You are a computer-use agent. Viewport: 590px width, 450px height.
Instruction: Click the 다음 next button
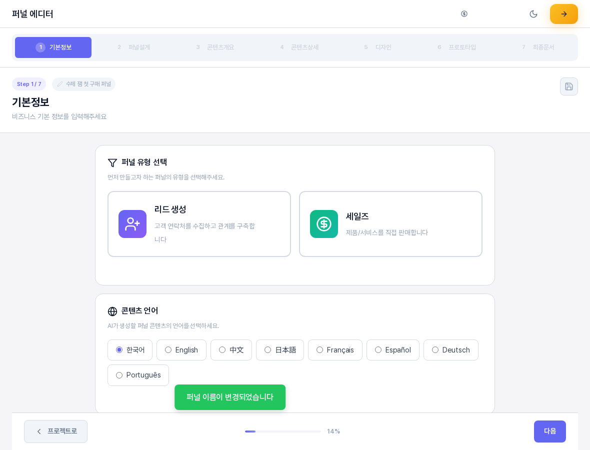point(549,431)
